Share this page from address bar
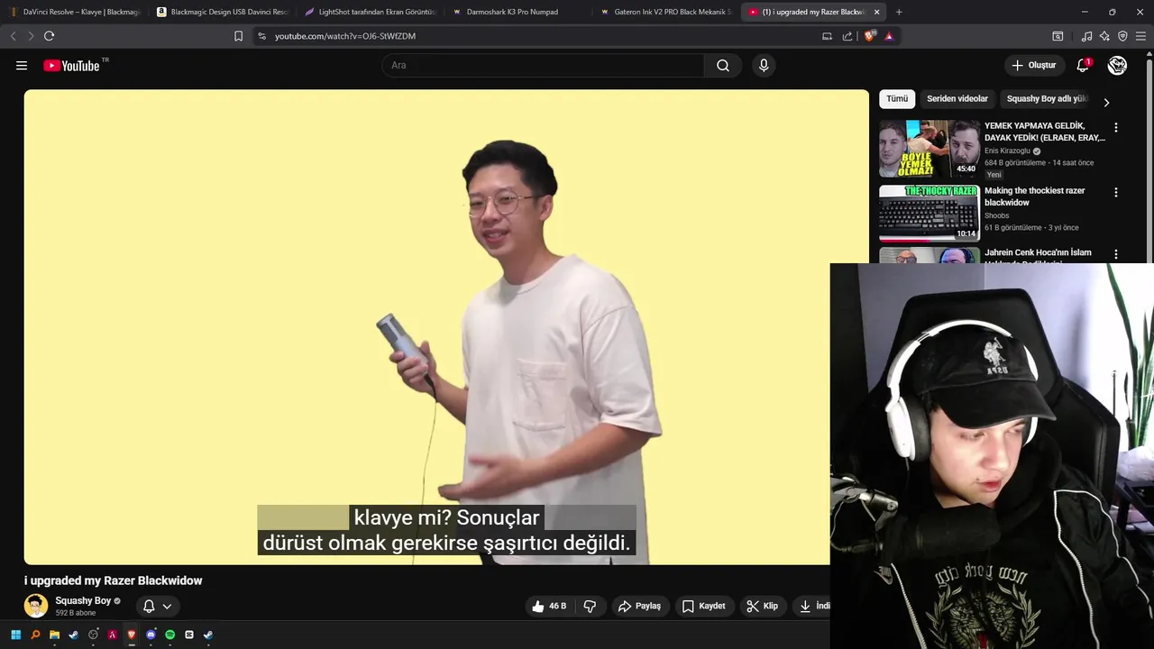1154x649 pixels. tap(847, 36)
